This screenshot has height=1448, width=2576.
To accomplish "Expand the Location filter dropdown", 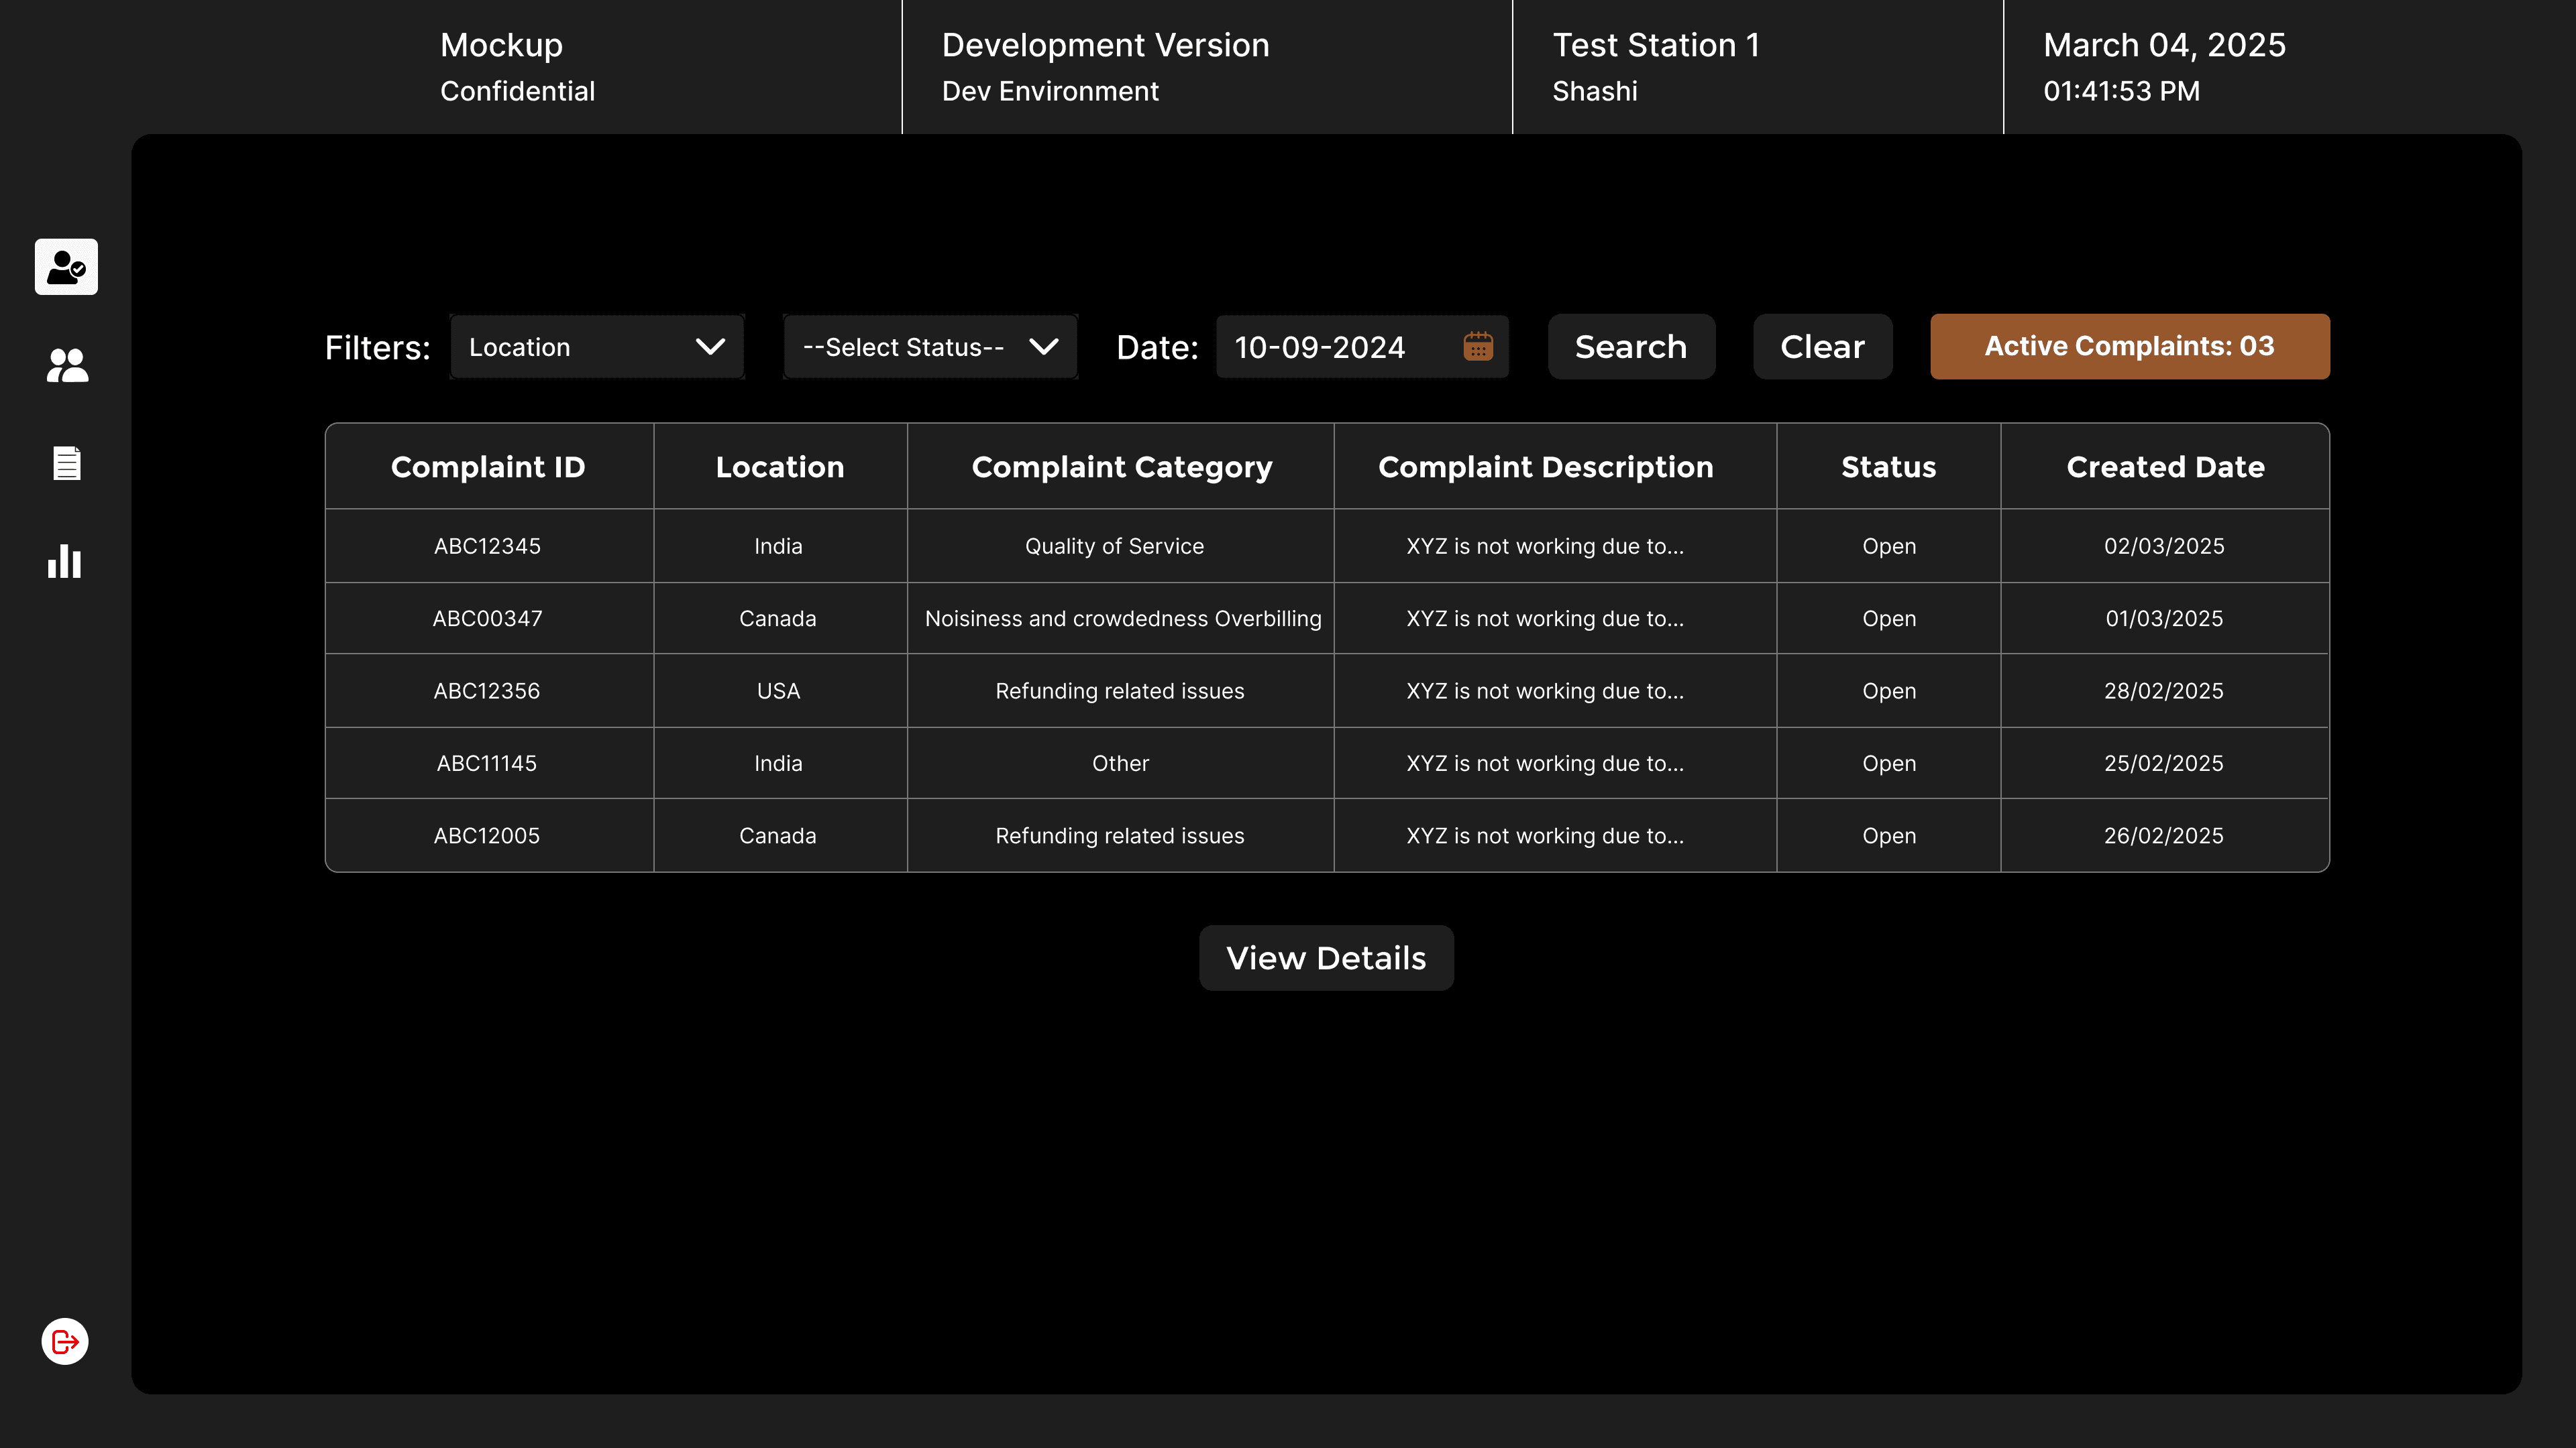I will [597, 347].
